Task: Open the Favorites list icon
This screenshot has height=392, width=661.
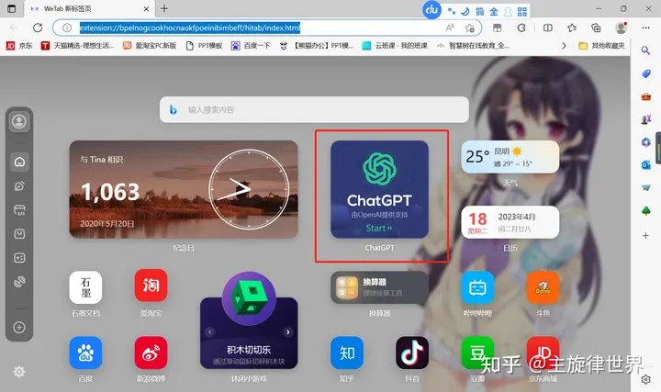Action: pyautogui.click(x=572, y=28)
